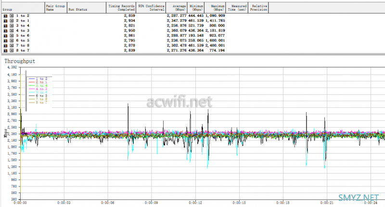Viewport: 385px width, 207px height.
Task: Click the Mbps axis label
Action: coord(5,133)
